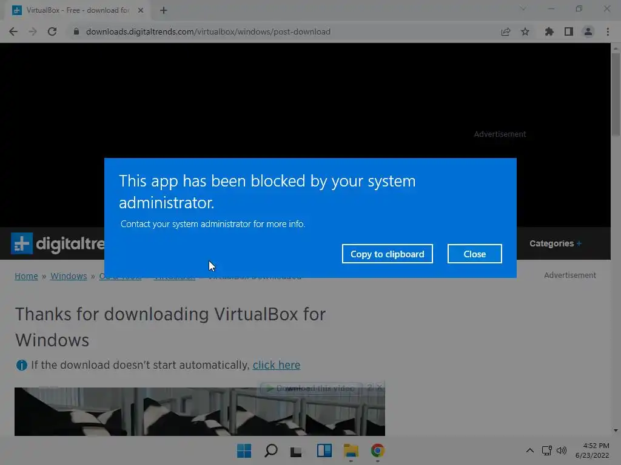Click the dialog text 'Contact your system administrator'

click(186, 224)
